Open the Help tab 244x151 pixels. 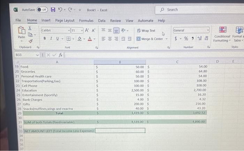161,21
